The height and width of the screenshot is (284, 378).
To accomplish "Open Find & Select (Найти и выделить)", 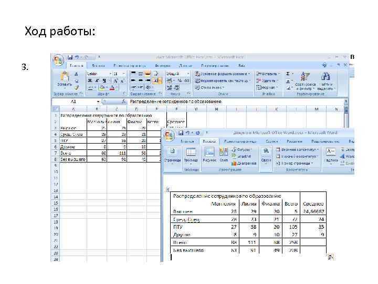I will 326,81.
